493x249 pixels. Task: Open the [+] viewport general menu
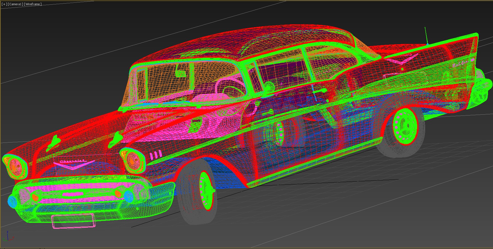pyautogui.click(x=4, y=4)
